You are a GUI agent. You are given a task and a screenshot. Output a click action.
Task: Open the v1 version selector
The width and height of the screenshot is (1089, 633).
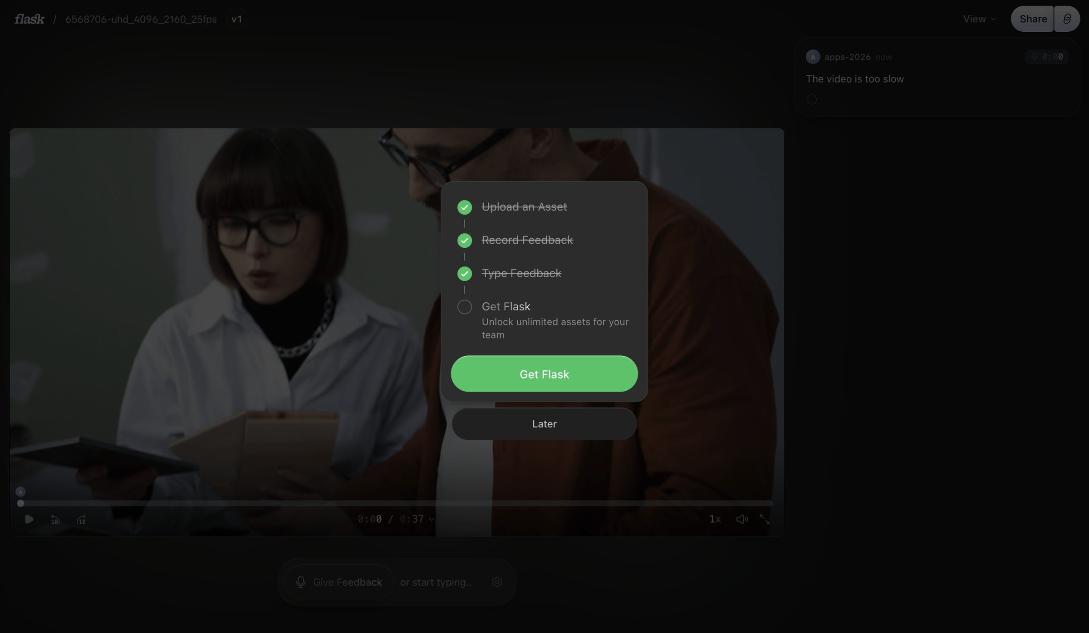(237, 19)
